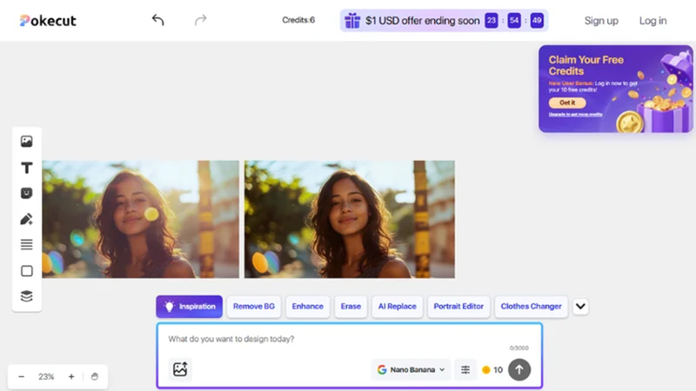Select the square shape tool
Image resolution: width=696 pixels, height=391 pixels.
point(27,271)
